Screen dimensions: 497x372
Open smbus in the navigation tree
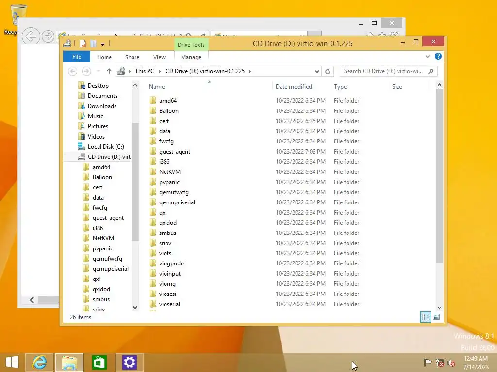(101, 299)
